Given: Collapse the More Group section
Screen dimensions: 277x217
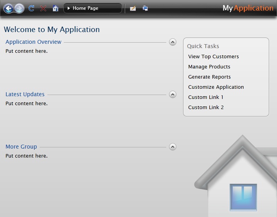Looking at the screenshot, I should [x=173, y=147].
